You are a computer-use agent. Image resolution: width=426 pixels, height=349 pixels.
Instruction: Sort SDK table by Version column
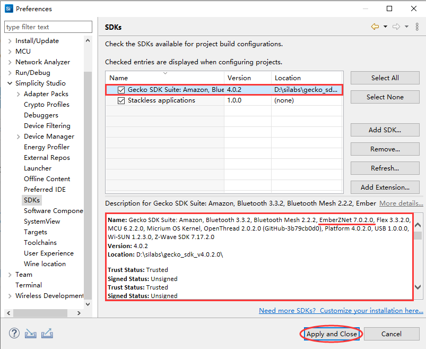[x=248, y=78]
